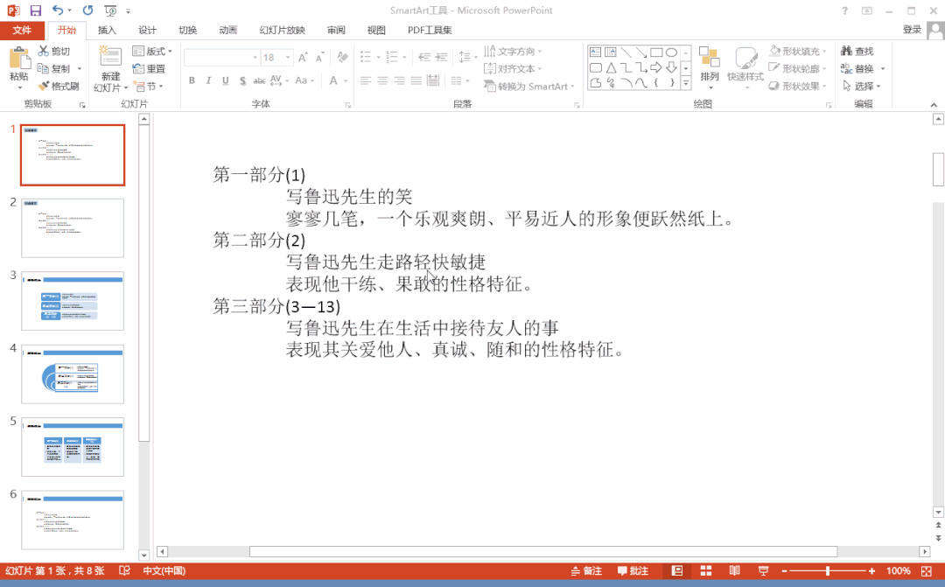This screenshot has height=587, width=945.
Task: Click zoom in plus button
Action: pos(871,570)
